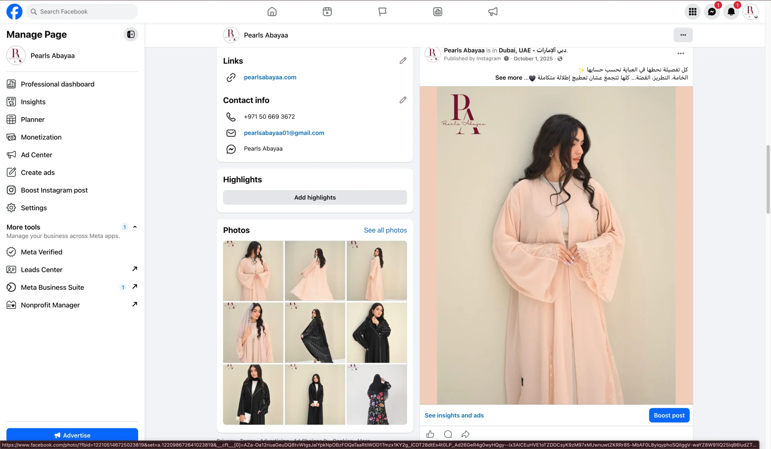Open the Home feed icon
Image resolution: width=771 pixels, height=449 pixels.
[x=272, y=12]
